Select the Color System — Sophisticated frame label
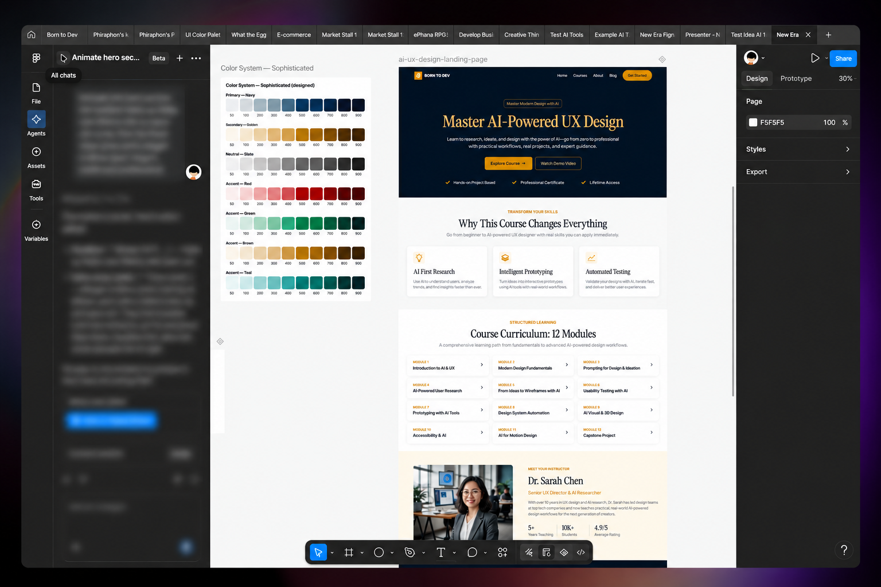This screenshot has height=587, width=881. click(x=267, y=68)
